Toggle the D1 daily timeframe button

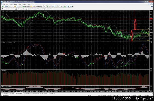46,9
